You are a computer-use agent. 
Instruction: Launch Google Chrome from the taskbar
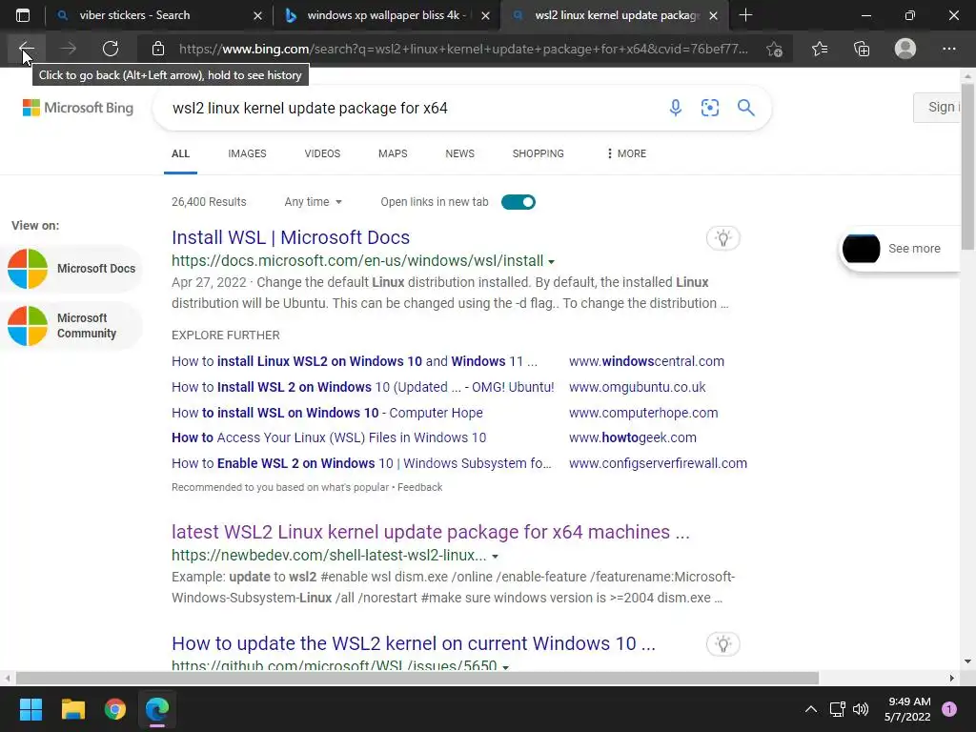115,709
